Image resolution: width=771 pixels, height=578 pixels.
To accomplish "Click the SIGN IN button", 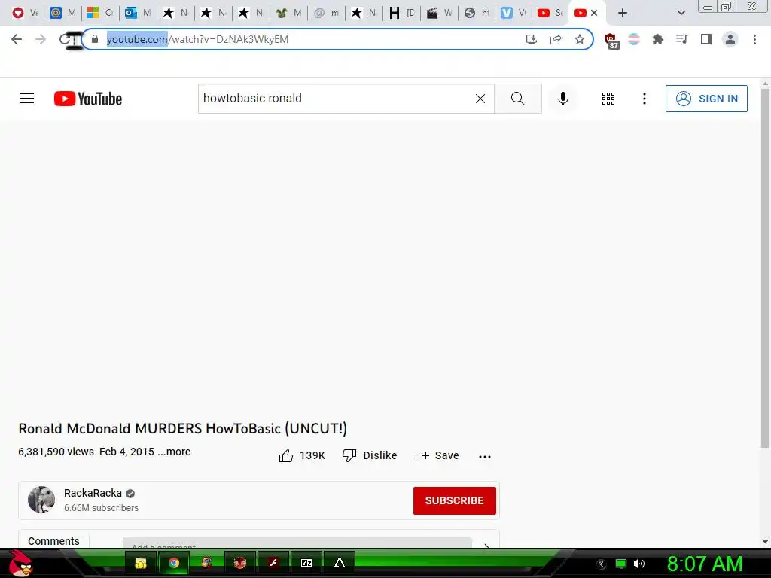I will pyautogui.click(x=706, y=99).
